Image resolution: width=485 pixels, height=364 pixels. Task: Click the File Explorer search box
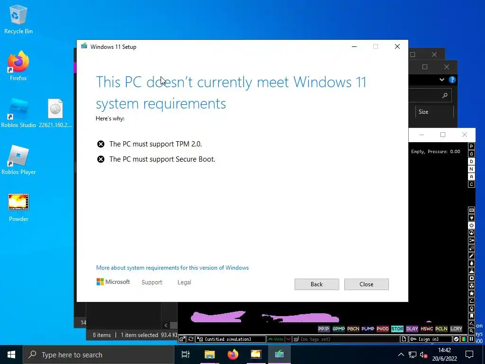point(430,96)
